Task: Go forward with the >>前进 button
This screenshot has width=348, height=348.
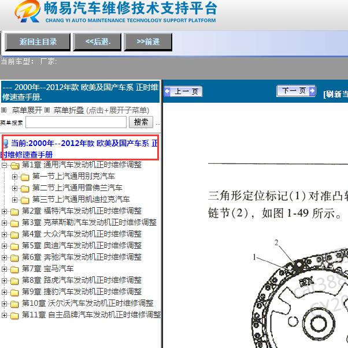Action: [148, 42]
